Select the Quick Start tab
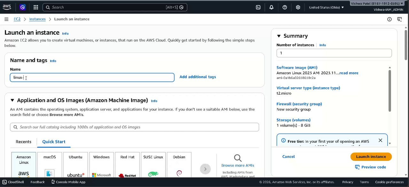The height and width of the screenshot is (187, 409). pyautogui.click(x=54, y=142)
